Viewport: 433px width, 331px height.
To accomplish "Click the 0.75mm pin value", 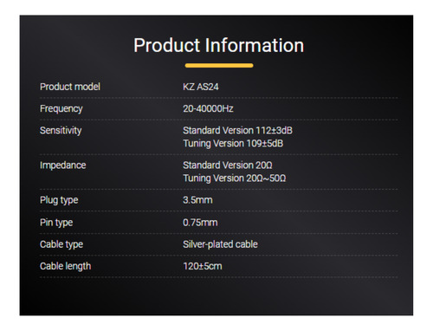I will click(200, 223).
